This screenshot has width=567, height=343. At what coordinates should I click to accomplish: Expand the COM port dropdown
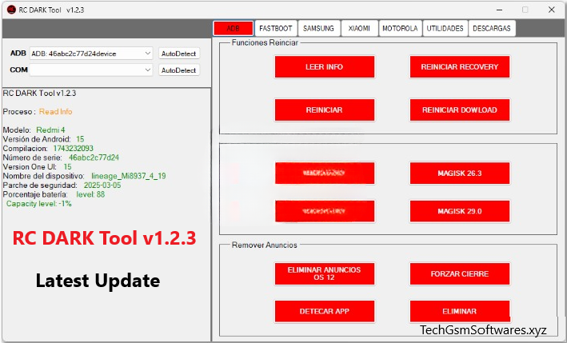(147, 70)
